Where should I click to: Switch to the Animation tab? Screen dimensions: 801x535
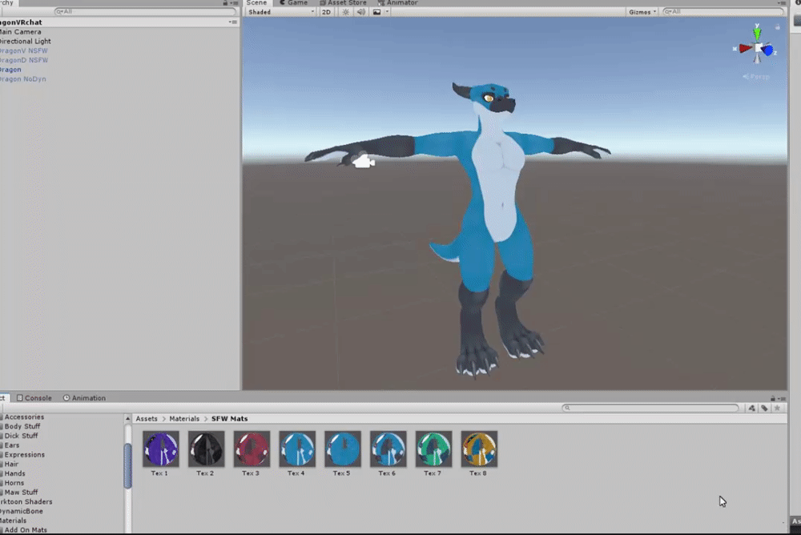[x=84, y=398]
